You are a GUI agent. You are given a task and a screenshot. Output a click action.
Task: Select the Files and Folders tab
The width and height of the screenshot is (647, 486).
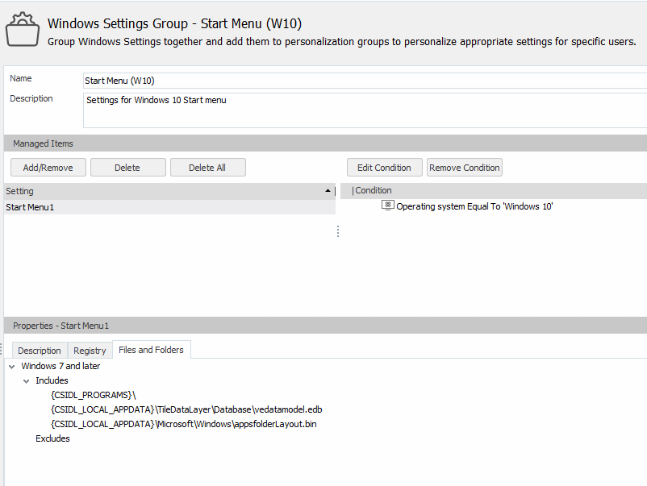tap(151, 350)
